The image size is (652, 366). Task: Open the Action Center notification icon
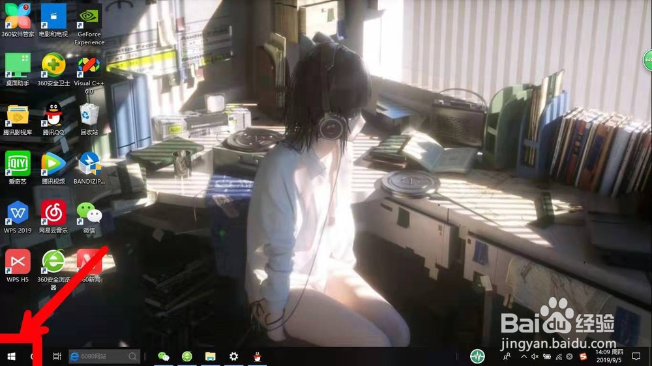point(636,356)
